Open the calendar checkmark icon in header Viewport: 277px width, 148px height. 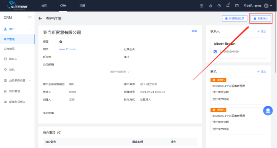237,6
